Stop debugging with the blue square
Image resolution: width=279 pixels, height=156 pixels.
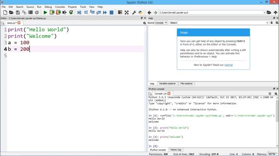point(112,13)
